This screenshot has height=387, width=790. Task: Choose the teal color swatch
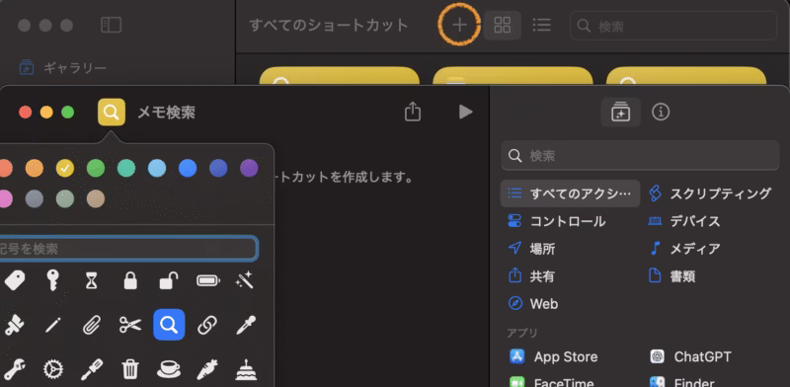coord(126,168)
